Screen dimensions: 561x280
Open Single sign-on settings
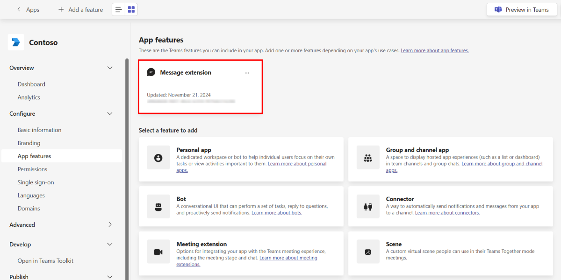(36, 182)
